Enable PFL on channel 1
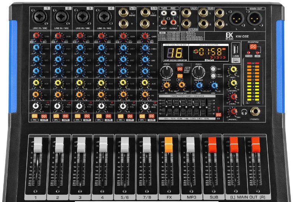The width and height of the screenshot is (293, 202). coord(34,116)
